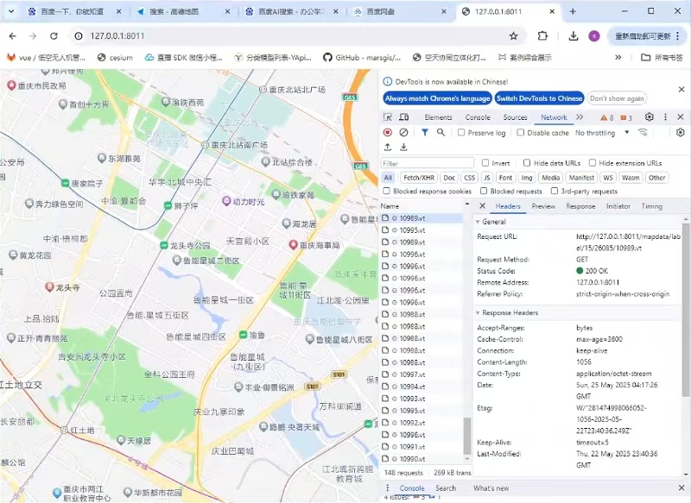Open the Initiator tab of request

tap(618, 206)
